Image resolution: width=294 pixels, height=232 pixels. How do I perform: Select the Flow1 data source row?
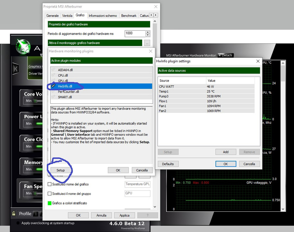pos(206,101)
